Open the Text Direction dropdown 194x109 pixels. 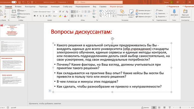click(94, 11)
